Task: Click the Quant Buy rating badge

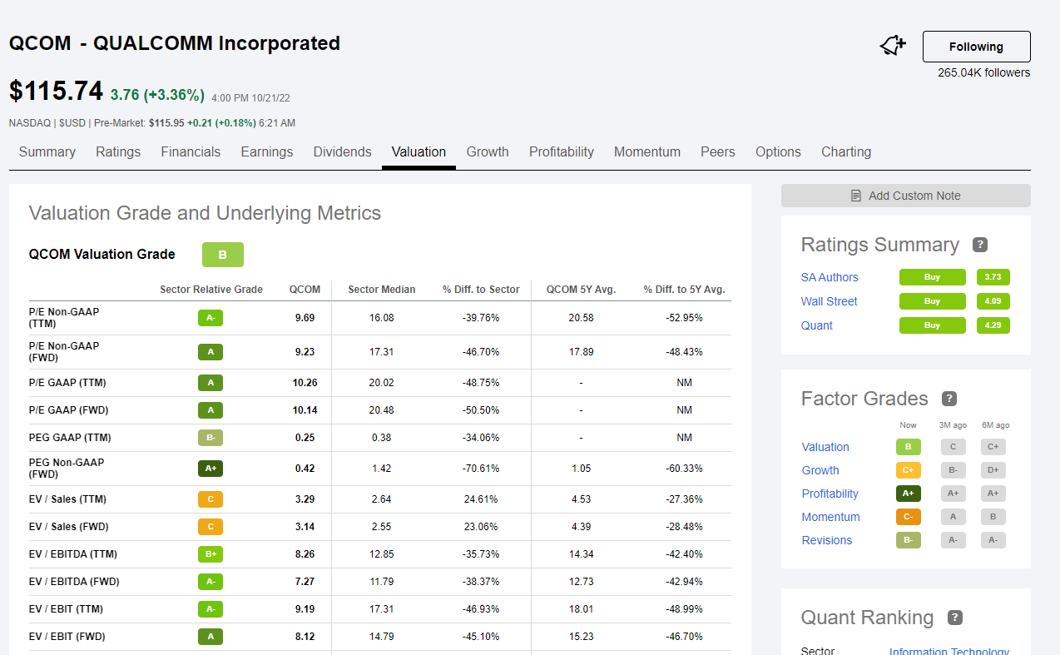Action: coord(933,325)
